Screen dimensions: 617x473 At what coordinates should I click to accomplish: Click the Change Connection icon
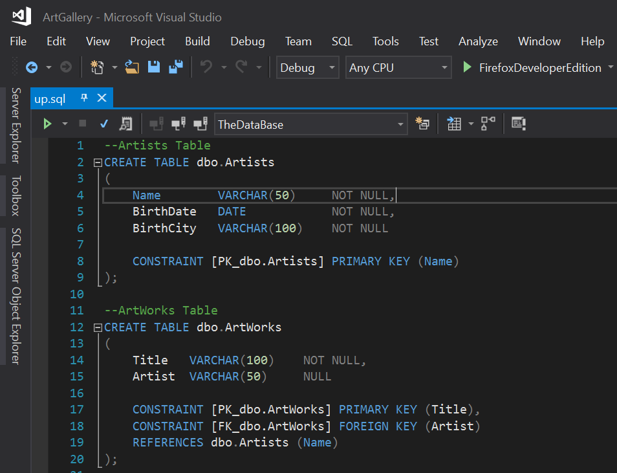click(200, 124)
